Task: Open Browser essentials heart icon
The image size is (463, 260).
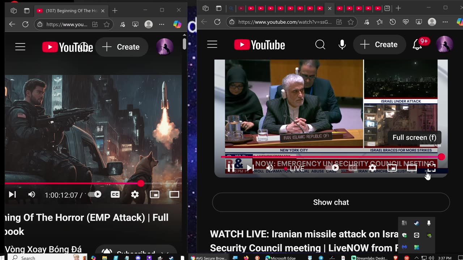Action: coord(406,22)
